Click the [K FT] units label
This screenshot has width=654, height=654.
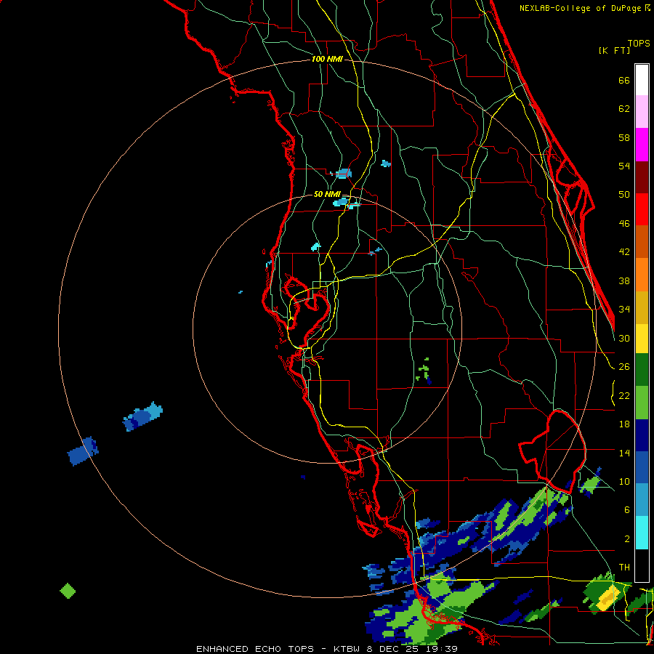(x=614, y=51)
